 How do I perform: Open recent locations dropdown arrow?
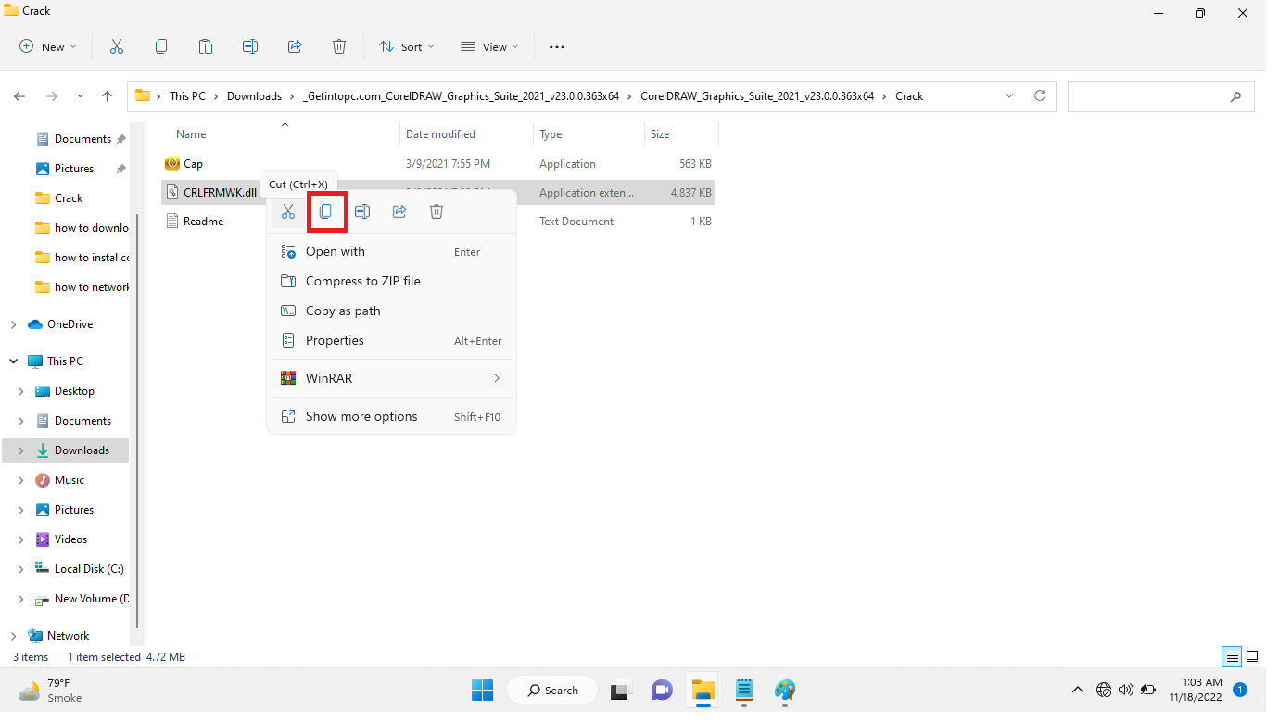pos(80,95)
